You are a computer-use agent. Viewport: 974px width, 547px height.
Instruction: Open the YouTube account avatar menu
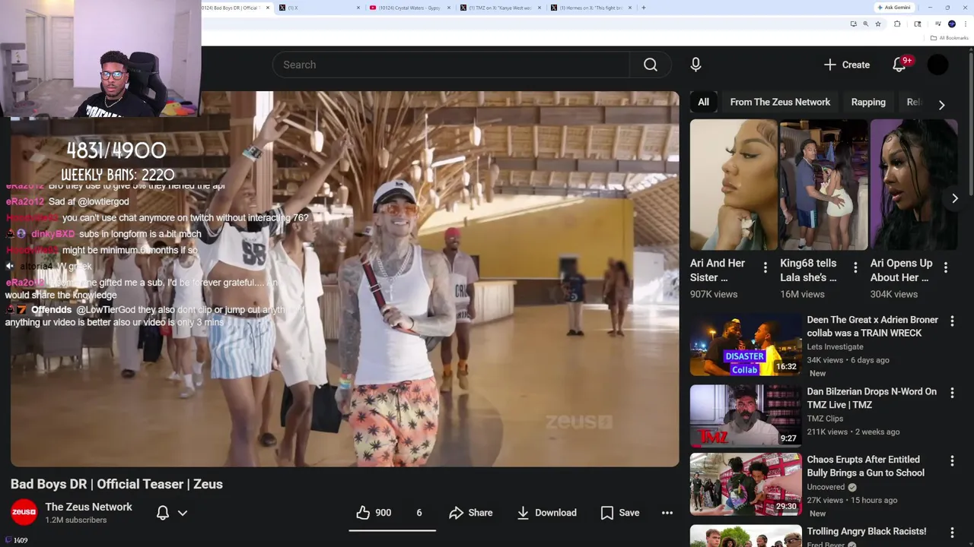[x=937, y=65]
